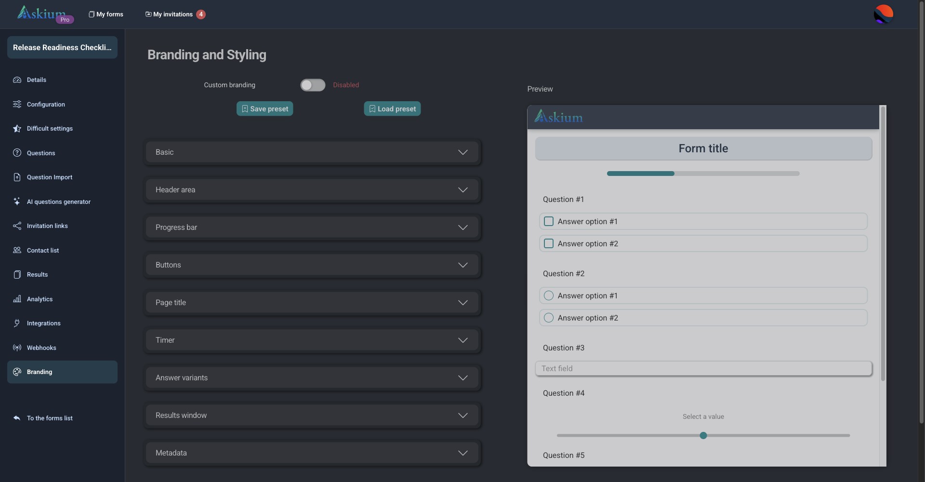Click the Questions help-circle icon
925x482 pixels.
(x=17, y=153)
